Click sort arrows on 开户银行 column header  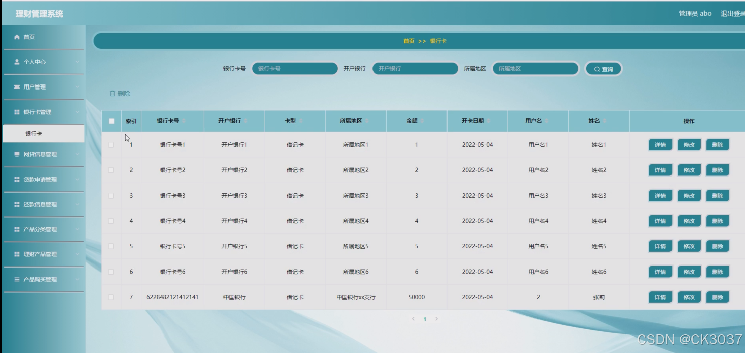[x=246, y=121]
